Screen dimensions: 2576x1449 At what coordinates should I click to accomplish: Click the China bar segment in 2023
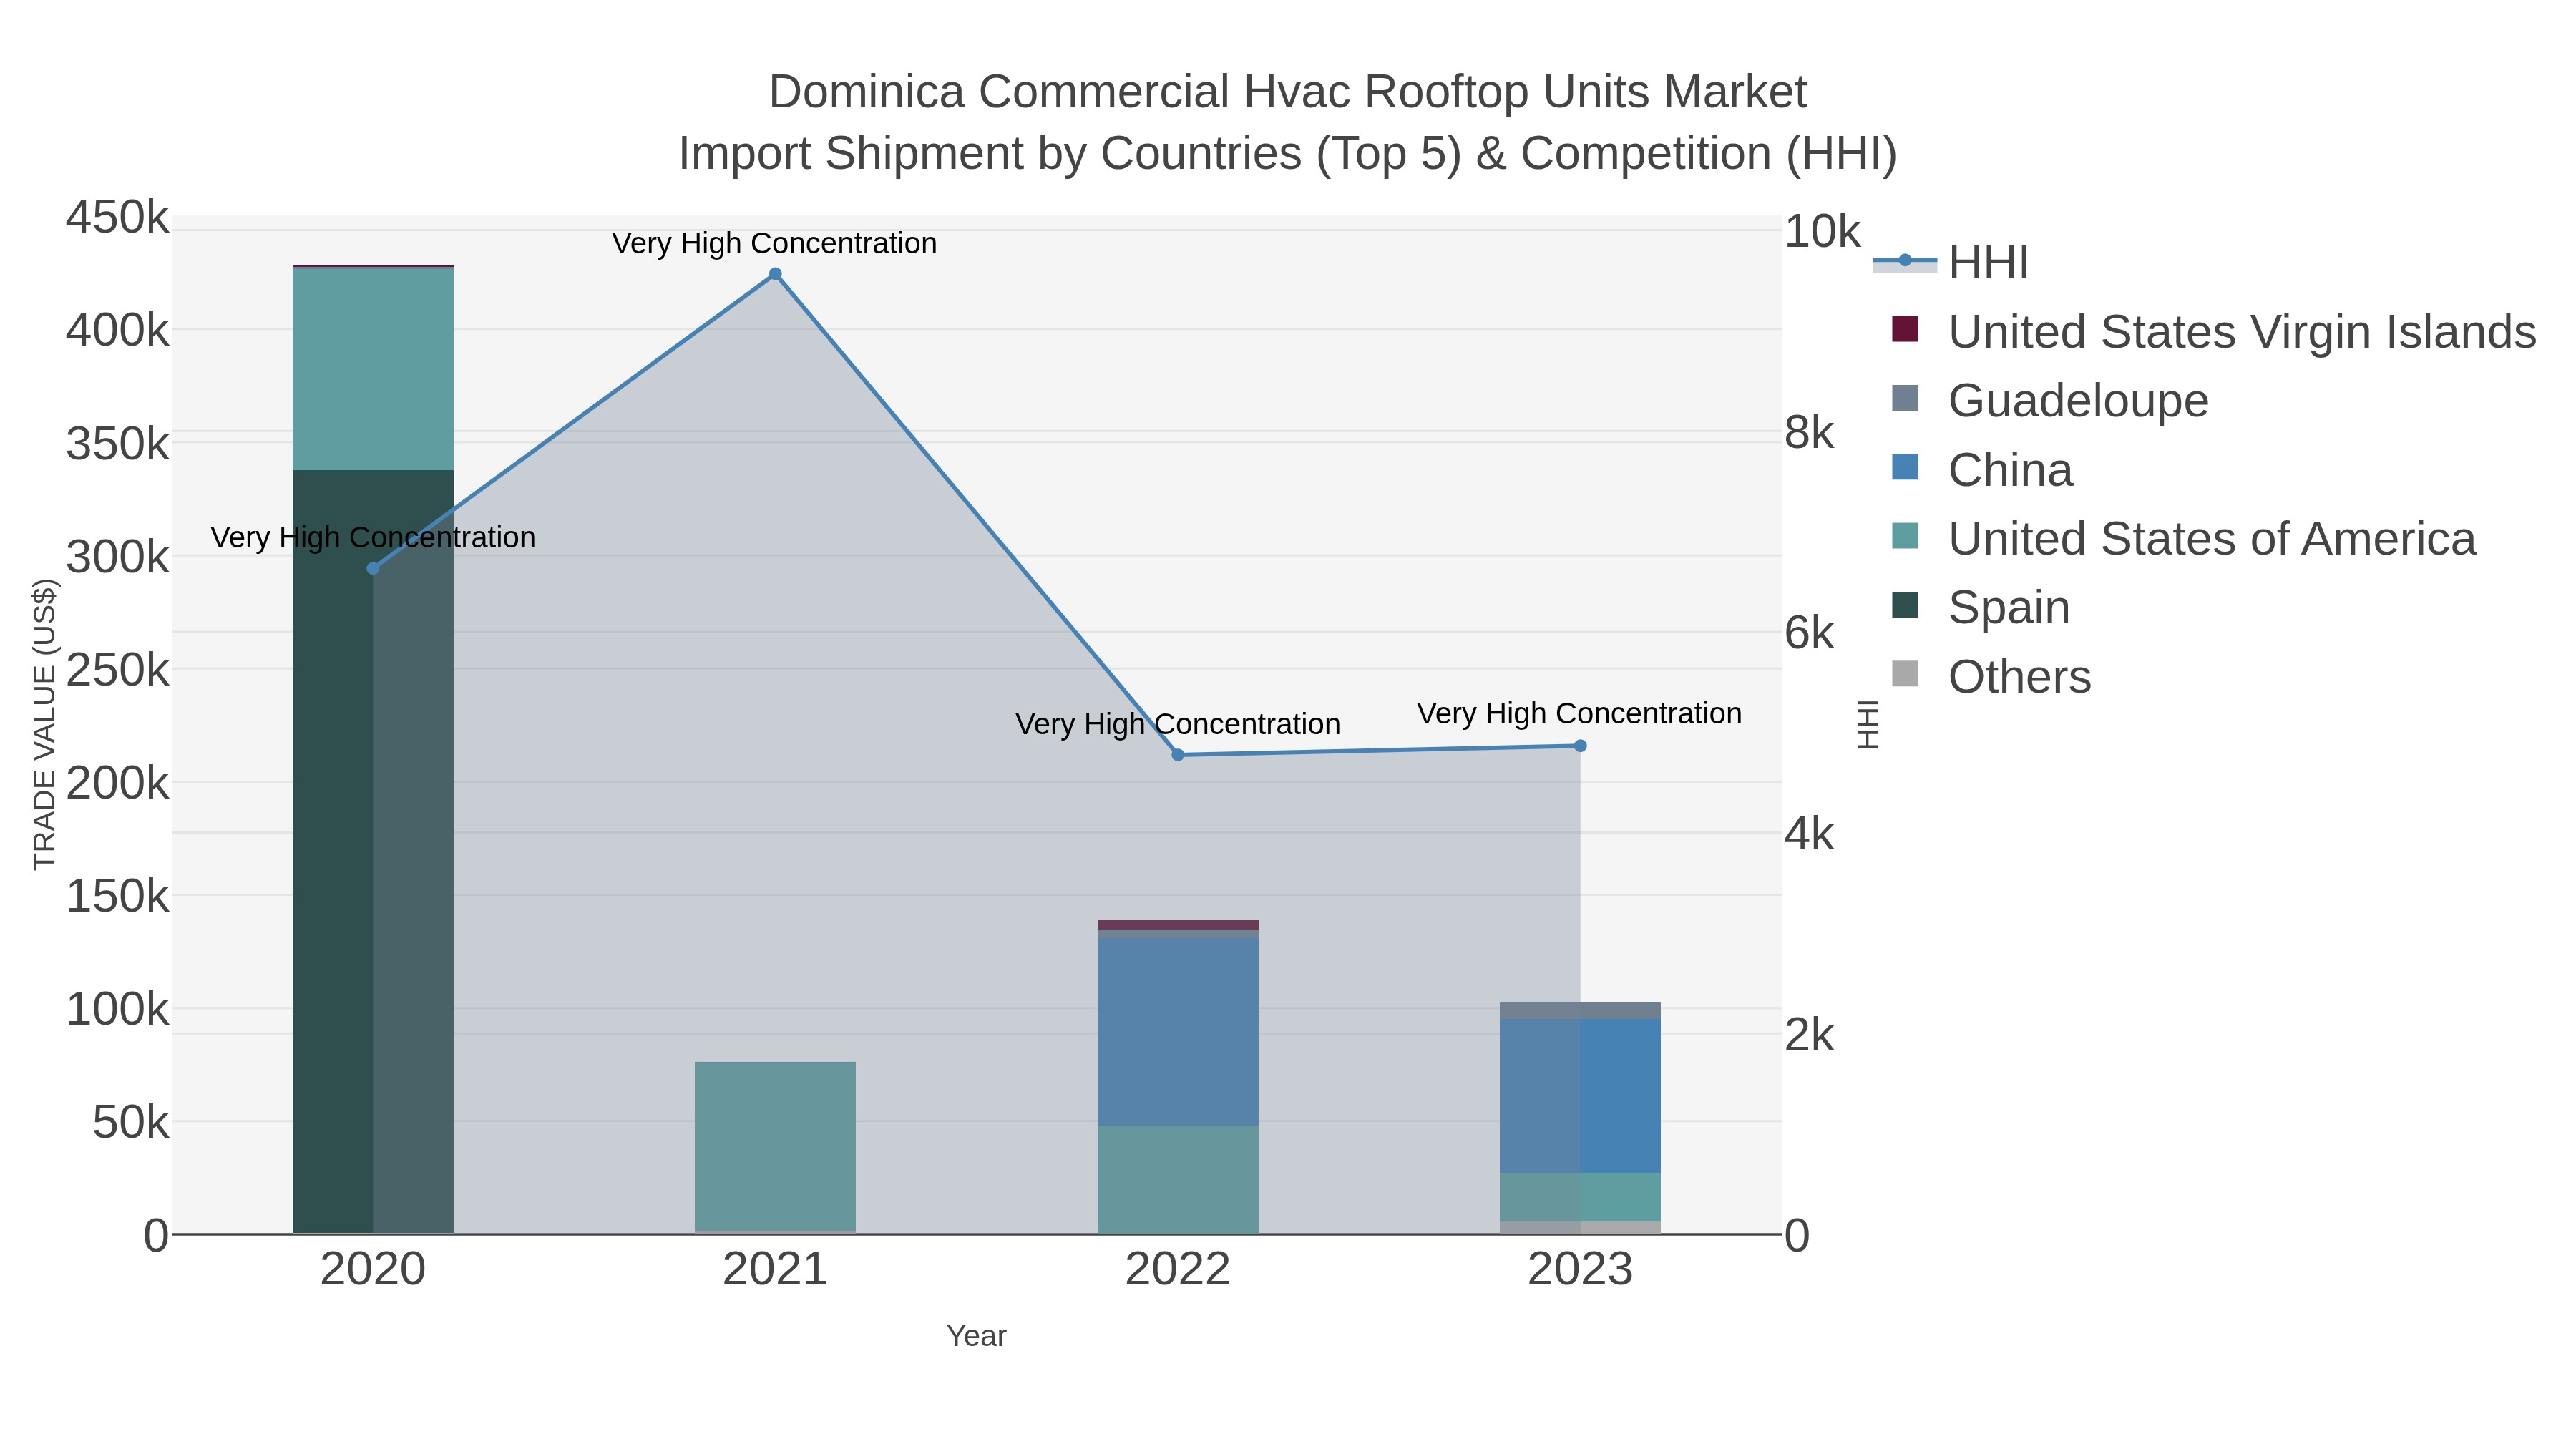coord(1580,1096)
